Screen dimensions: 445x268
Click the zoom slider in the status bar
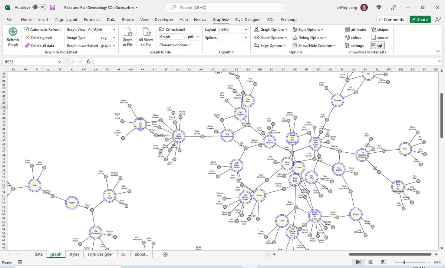click(x=404, y=262)
